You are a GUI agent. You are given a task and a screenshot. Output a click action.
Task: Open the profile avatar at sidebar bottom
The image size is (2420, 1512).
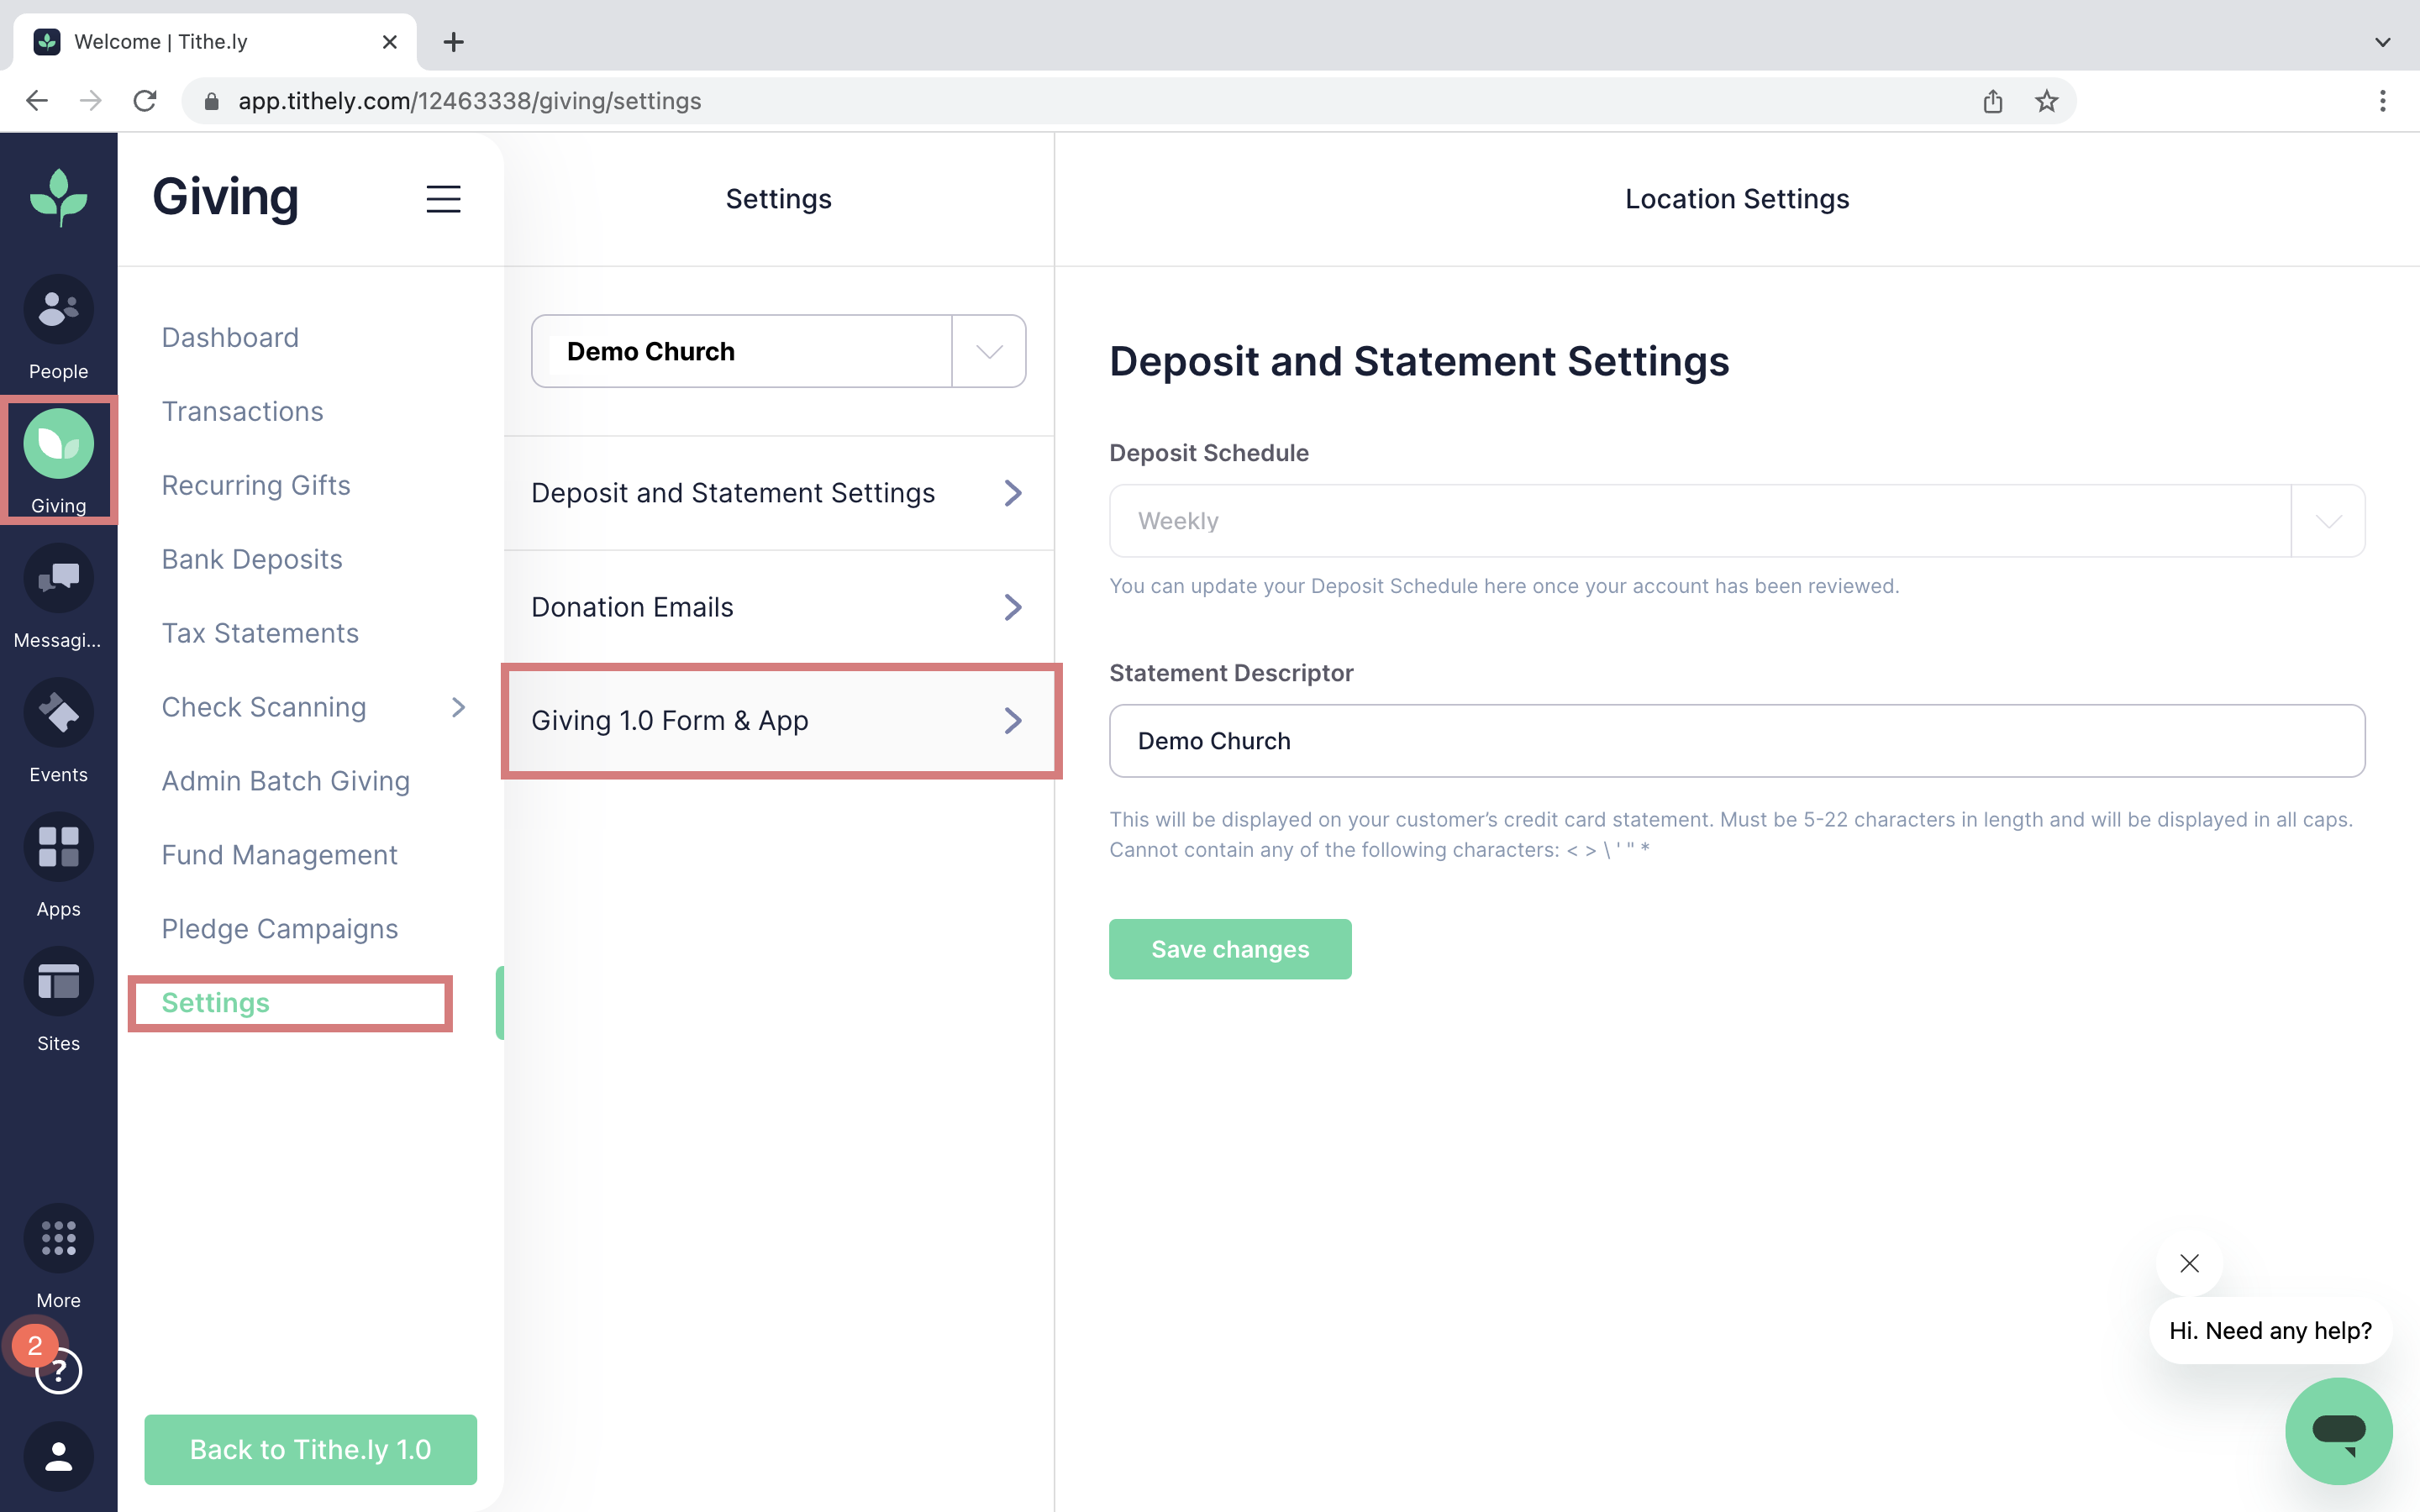(58, 1457)
